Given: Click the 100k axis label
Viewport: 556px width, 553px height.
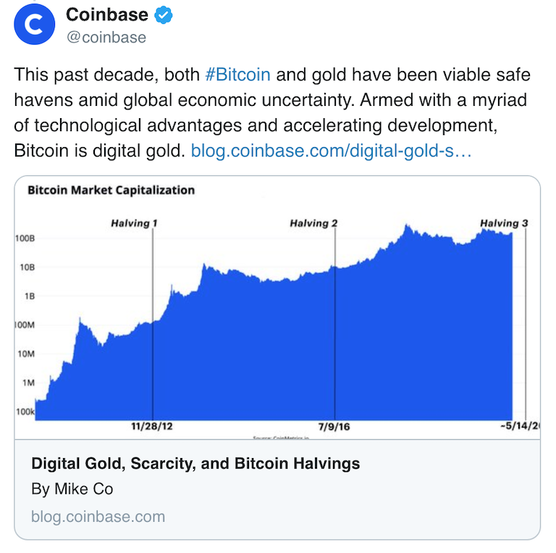Looking at the screenshot, I should [25, 412].
